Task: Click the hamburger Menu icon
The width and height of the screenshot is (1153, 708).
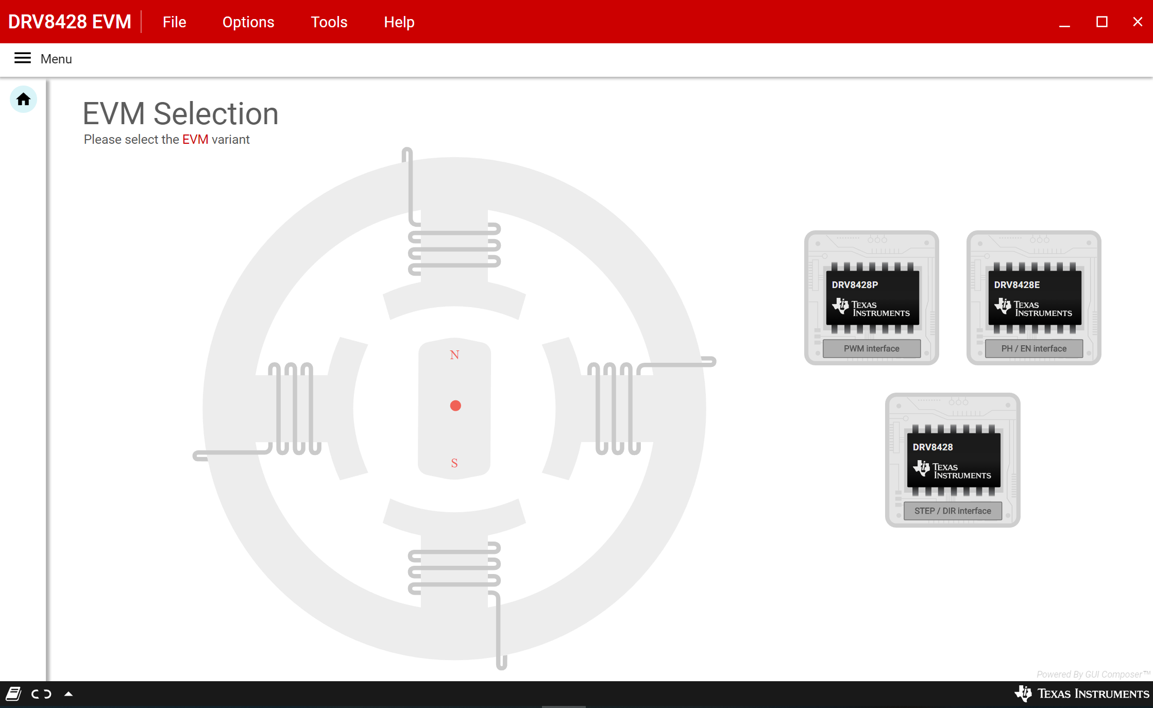Action: [x=22, y=58]
